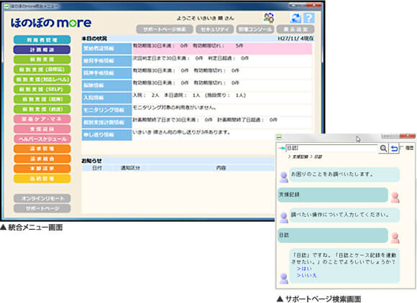Click the >いいえ answer link in chat

pyautogui.click(x=306, y=276)
